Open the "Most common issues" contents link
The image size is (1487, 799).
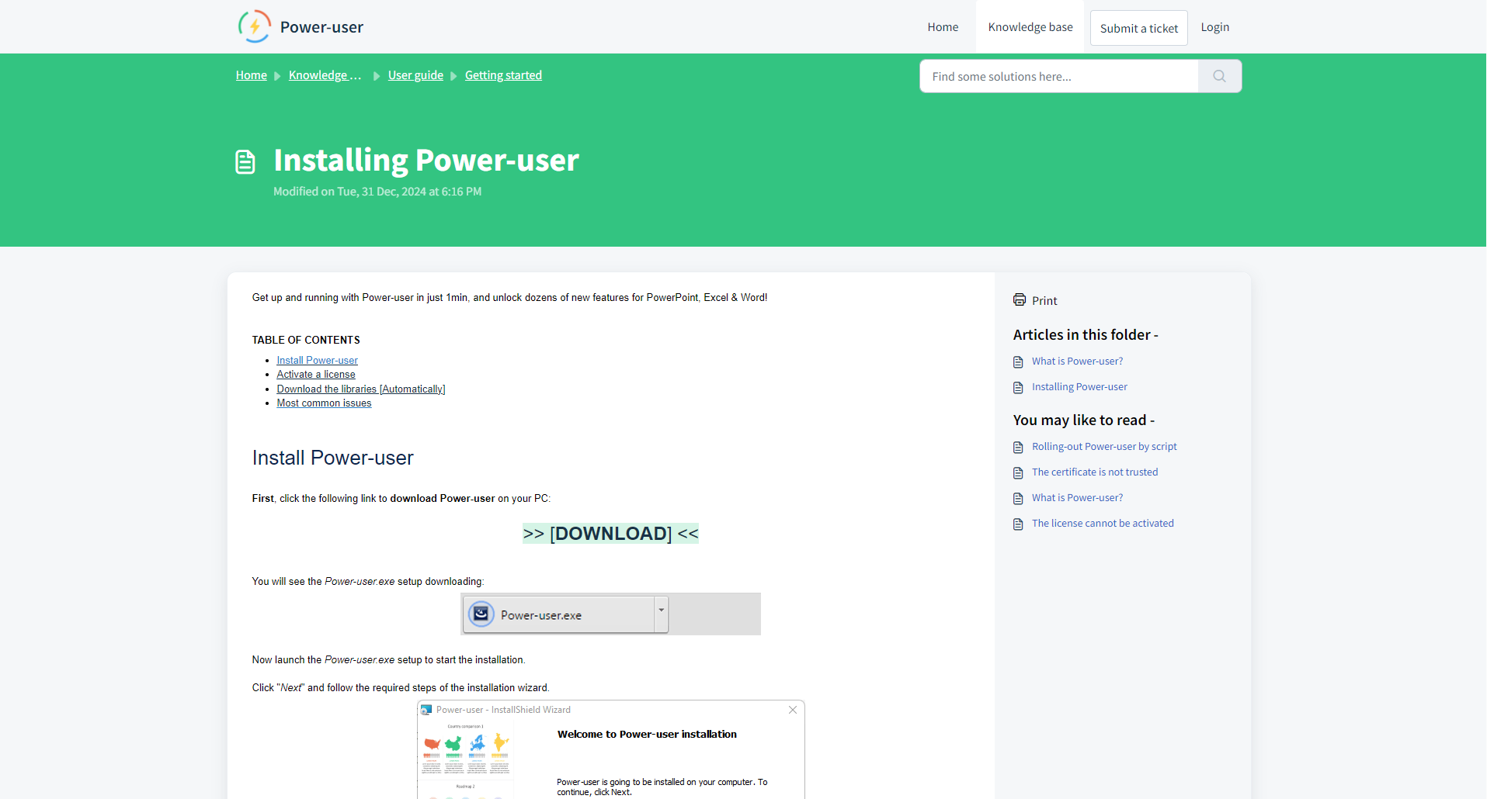pyautogui.click(x=324, y=403)
